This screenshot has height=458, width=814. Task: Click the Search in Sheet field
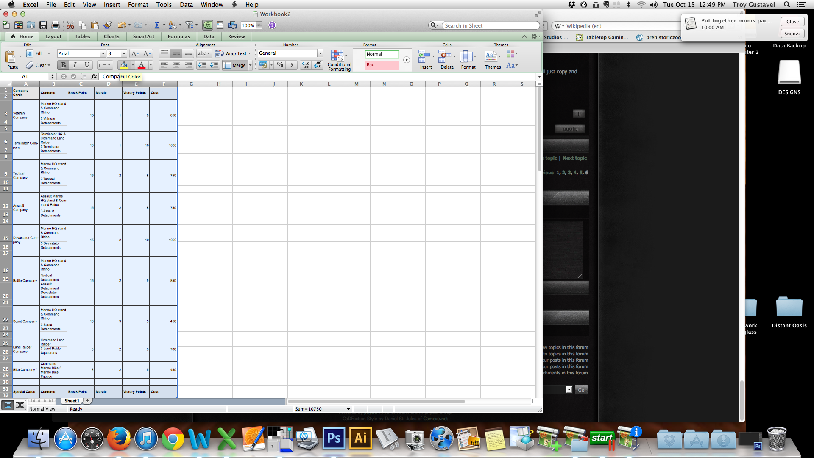490,26
